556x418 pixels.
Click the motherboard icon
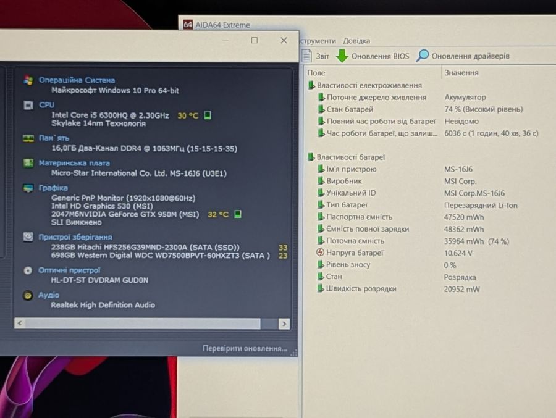pyautogui.click(x=28, y=163)
